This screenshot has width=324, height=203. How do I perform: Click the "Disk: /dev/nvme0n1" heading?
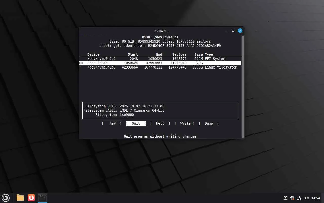tap(160, 37)
